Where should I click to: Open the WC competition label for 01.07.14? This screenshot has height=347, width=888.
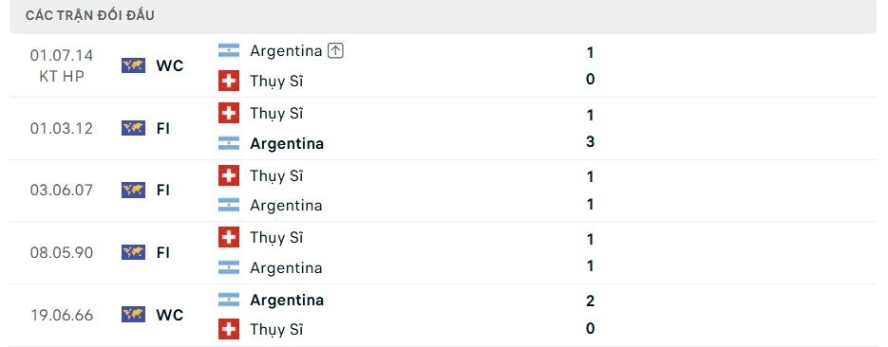coord(170,65)
